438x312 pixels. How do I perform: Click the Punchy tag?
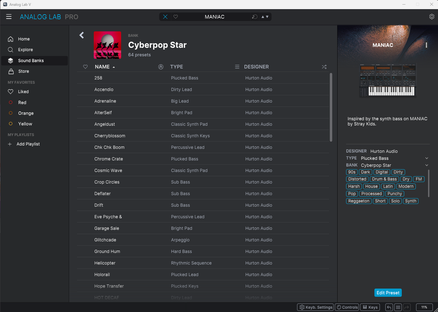point(395,194)
